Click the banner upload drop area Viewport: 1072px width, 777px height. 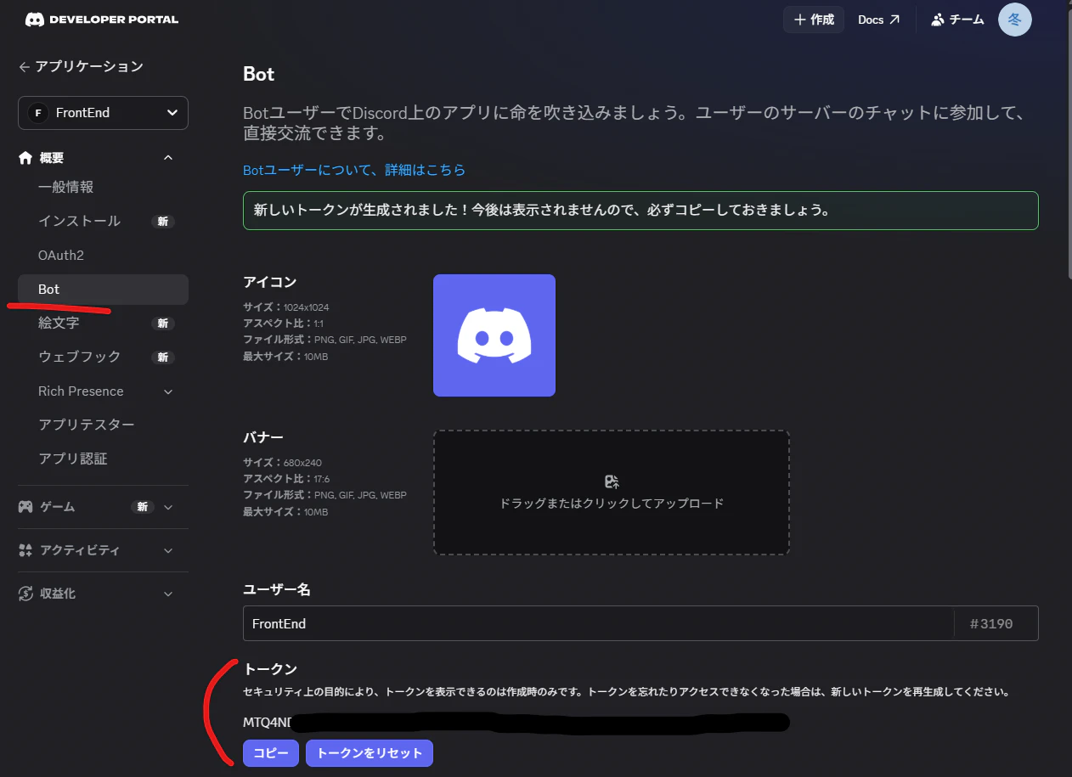tap(612, 493)
